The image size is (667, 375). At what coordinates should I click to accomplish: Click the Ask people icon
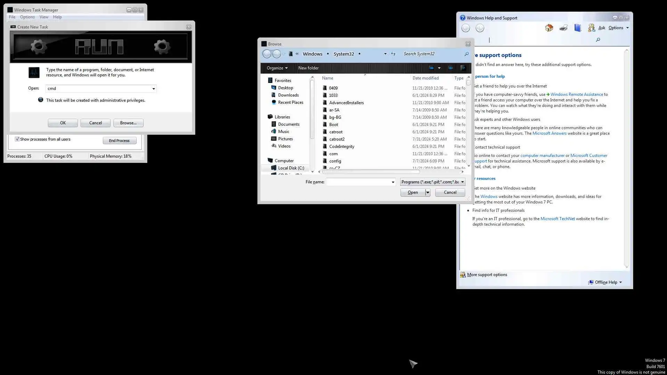click(x=591, y=28)
